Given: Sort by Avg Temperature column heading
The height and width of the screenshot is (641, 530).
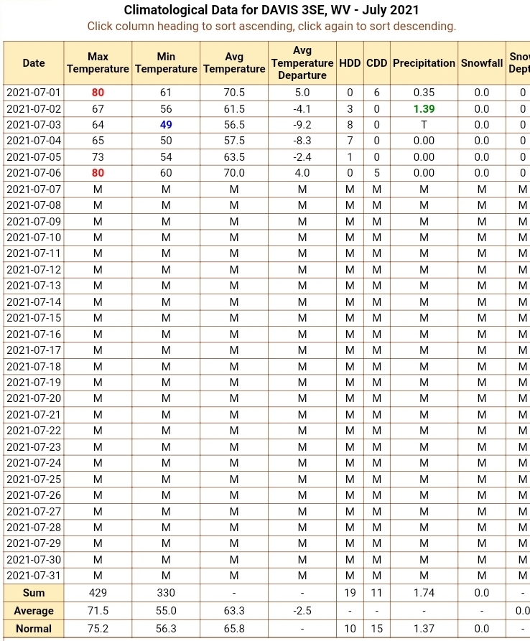Looking at the screenshot, I should coord(234,63).
